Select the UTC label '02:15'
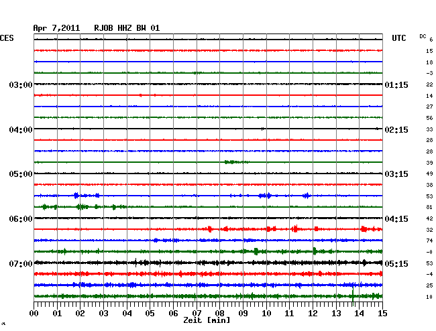The height and width of the screenshot is (331, 436). 396,130
